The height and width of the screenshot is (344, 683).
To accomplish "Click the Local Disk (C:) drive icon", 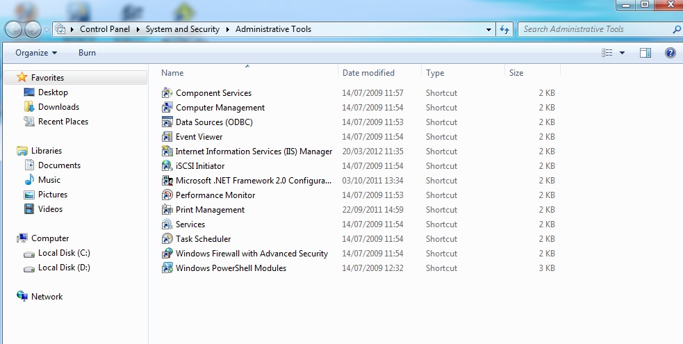I will [x=29, y=254].
